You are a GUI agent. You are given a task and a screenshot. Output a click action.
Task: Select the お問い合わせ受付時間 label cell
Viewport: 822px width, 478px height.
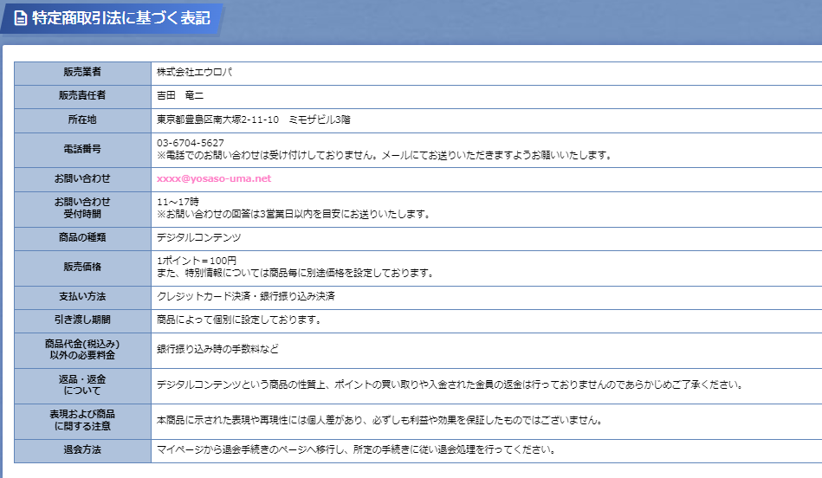click(x=82, y=208)
